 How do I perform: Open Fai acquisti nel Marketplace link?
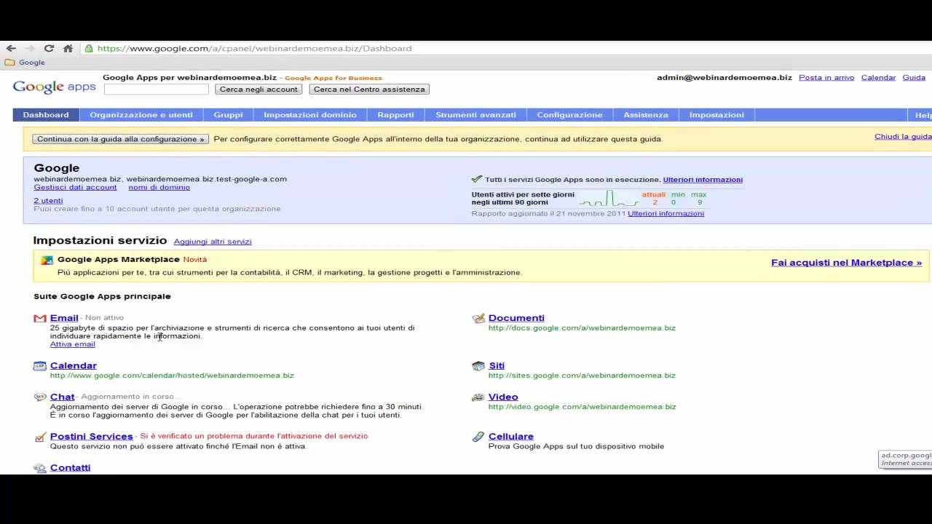(x=846, y=263)
